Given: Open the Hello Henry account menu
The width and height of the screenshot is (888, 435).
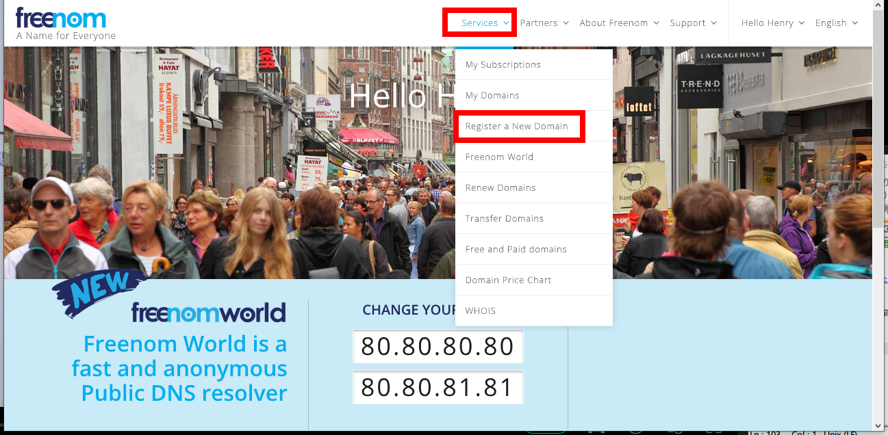Looking at the screenshot, I should coord(773,23).
